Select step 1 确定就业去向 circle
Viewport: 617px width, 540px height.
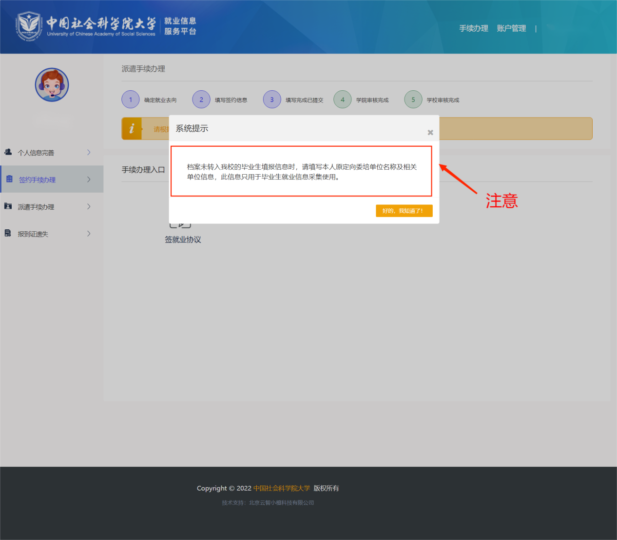pyautogui.click(x=131, y=100)
